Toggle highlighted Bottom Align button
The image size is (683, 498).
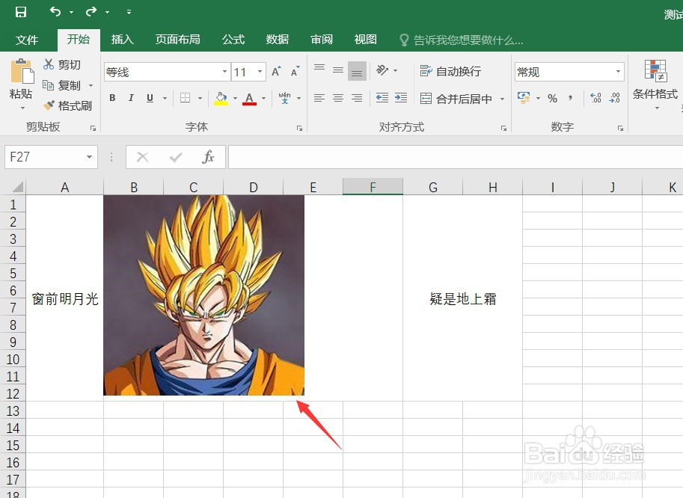357,71
